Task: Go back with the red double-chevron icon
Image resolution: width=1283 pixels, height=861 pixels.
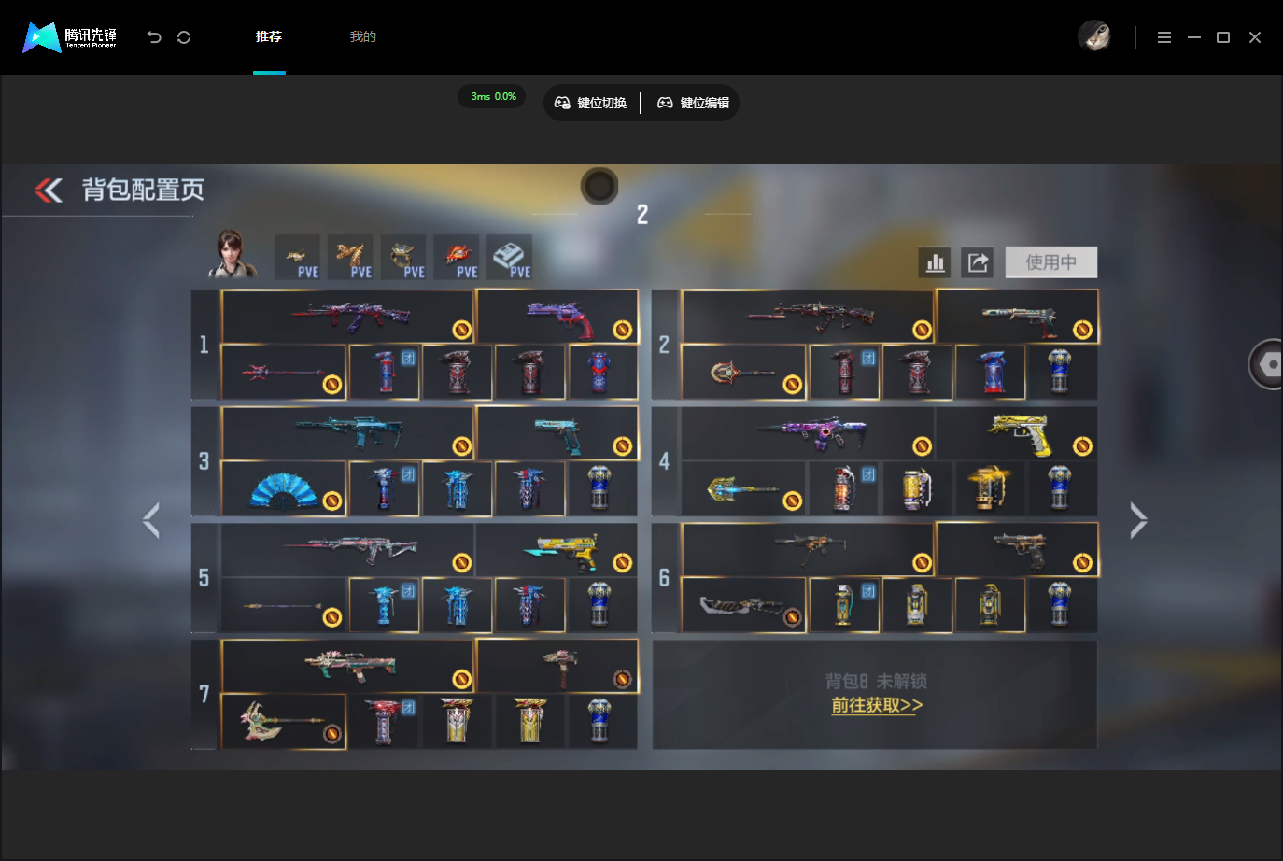Action: [x=49, y=191]
